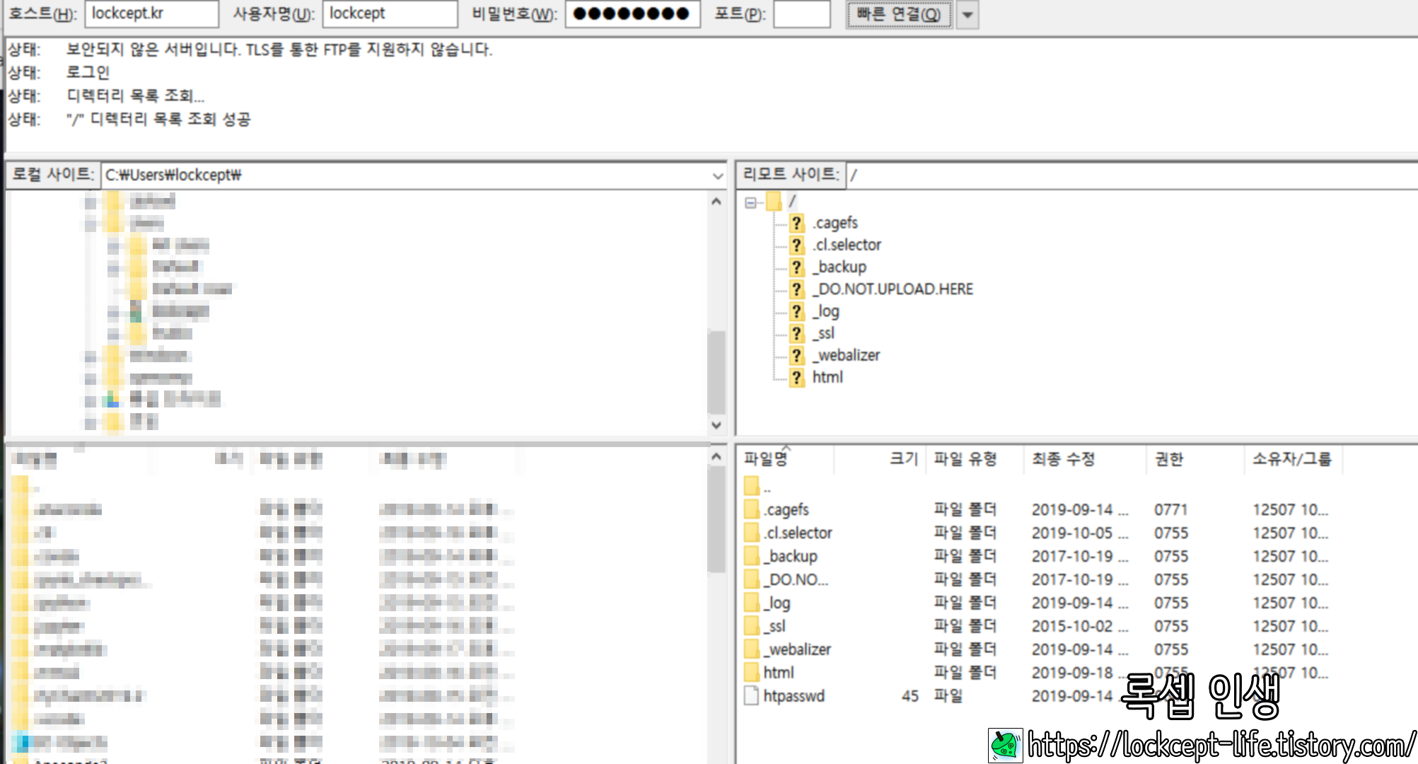Click the local tree scrollbar down arrow

point(716,425)
